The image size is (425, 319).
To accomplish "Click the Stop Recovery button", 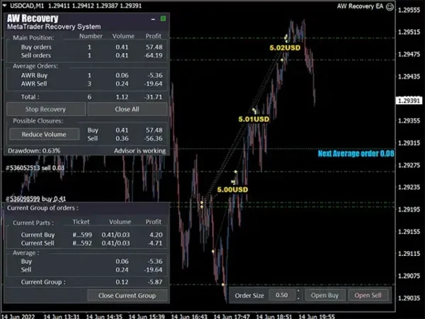I will pos(46,109).
